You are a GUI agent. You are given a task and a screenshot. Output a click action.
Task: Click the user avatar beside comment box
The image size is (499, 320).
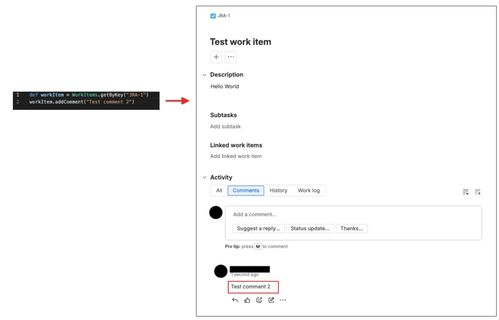pos(216,212)
